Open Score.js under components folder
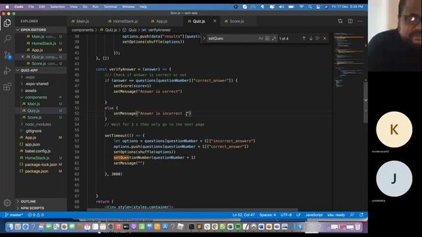Image resolution: width=422 pixels, height=237 pixels. (41, 117)
